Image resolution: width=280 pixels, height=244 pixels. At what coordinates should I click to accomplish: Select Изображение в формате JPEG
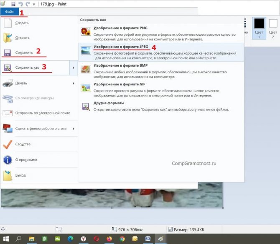click(x=161, y=52)
